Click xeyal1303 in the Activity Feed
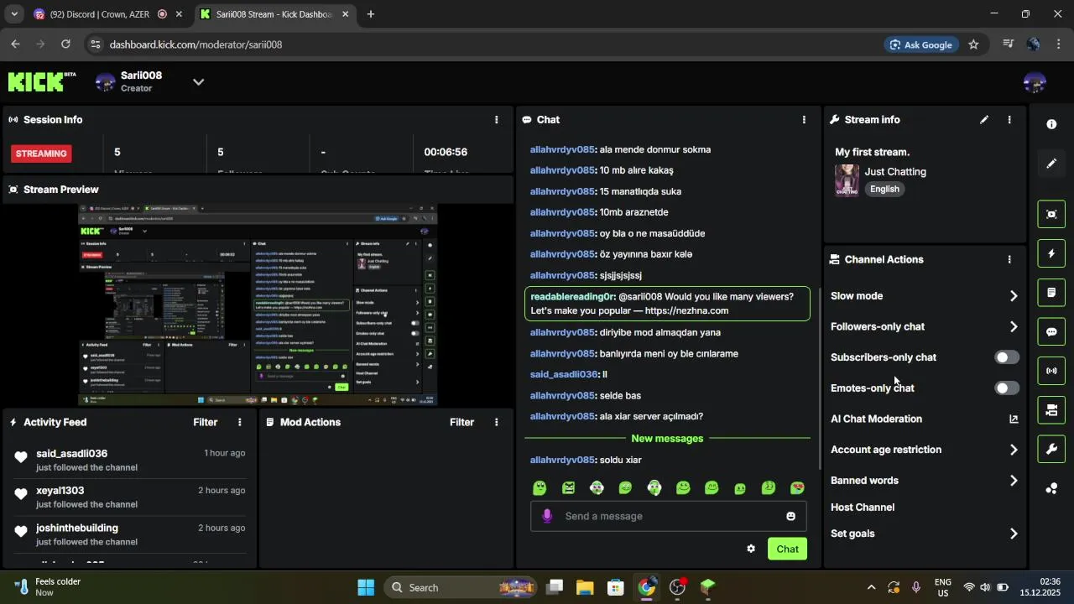Viewport: 1074px width, 604px height. click(60, 491)
